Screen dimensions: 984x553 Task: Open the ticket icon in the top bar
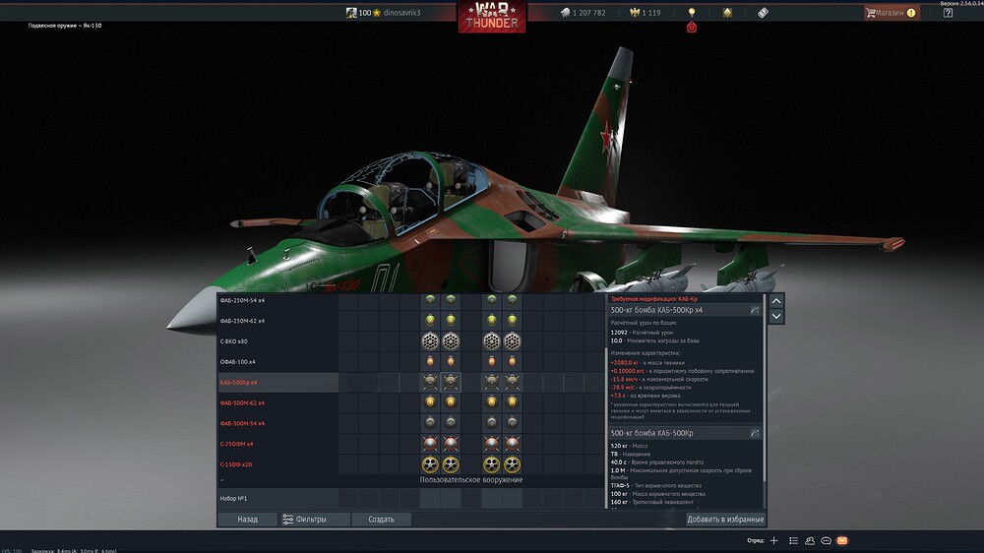[764, 13]
